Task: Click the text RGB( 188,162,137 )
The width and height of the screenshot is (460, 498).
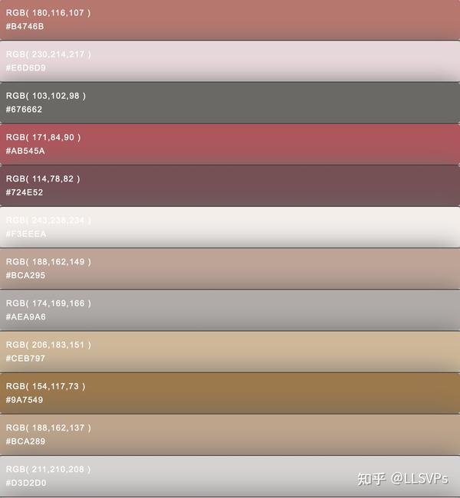Action: click(48, 428)
